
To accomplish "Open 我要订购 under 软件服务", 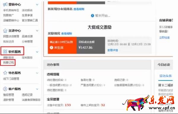I will 9,62.
